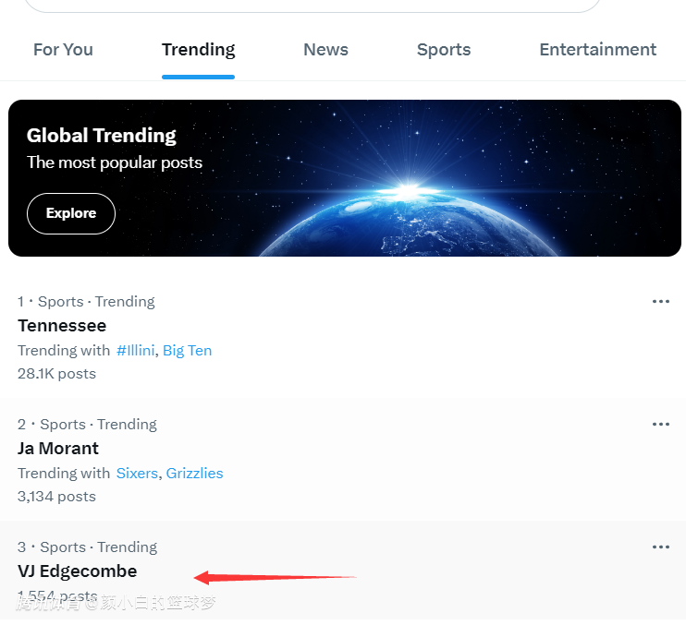The image size is (686, 625).
Task: Select the Trending tab
Action: tap(198, 50)
